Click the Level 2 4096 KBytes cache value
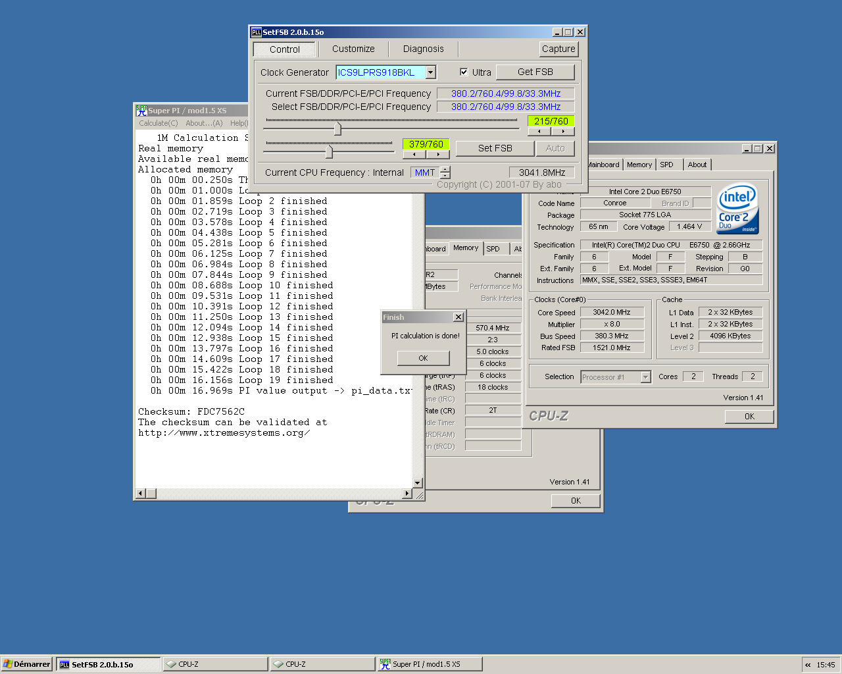 tap(730, 336)
